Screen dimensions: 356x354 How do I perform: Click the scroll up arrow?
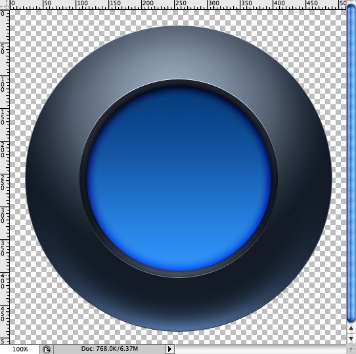[x=351, y=328]
